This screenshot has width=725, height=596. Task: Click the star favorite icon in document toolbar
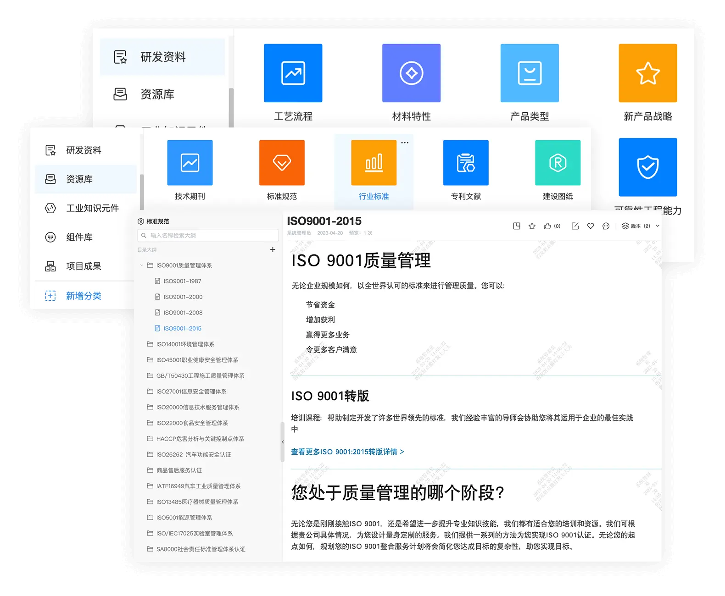[532, 226]
